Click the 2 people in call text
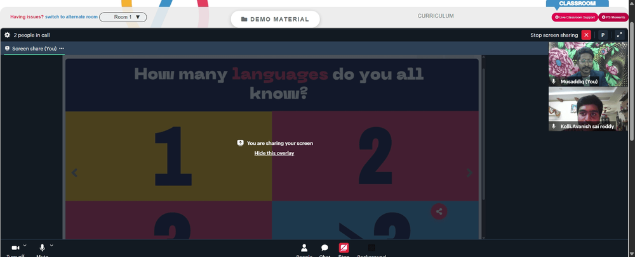Image resolution: width=635 pixels, height=257 pixels. tap(32, 35)
